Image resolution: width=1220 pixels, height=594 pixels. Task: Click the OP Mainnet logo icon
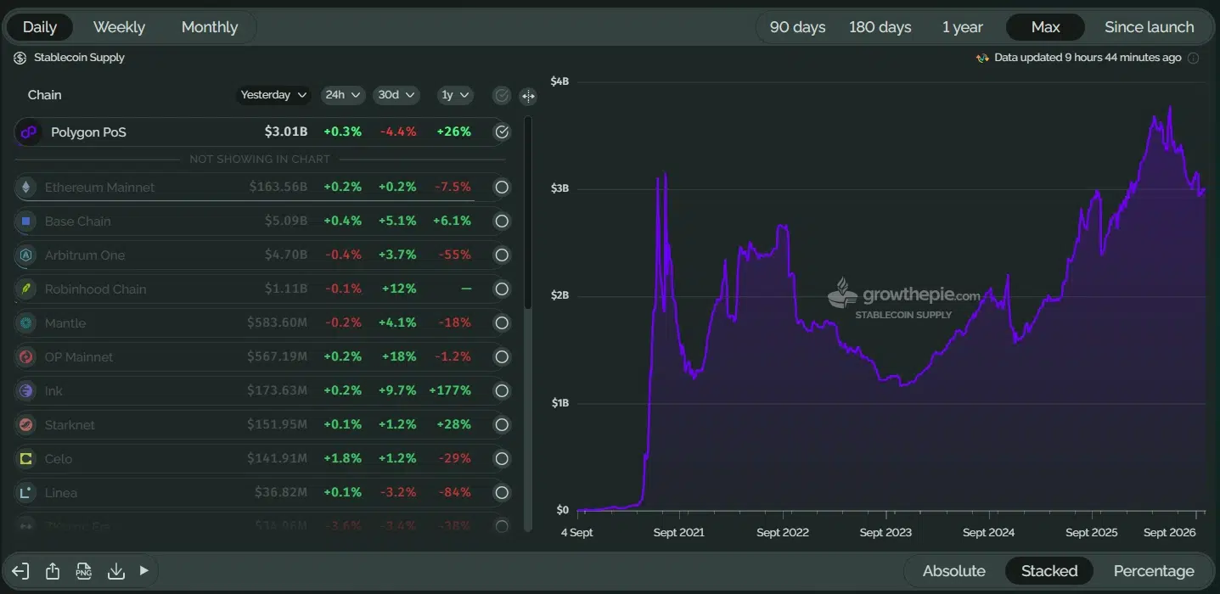coord(26,357)
